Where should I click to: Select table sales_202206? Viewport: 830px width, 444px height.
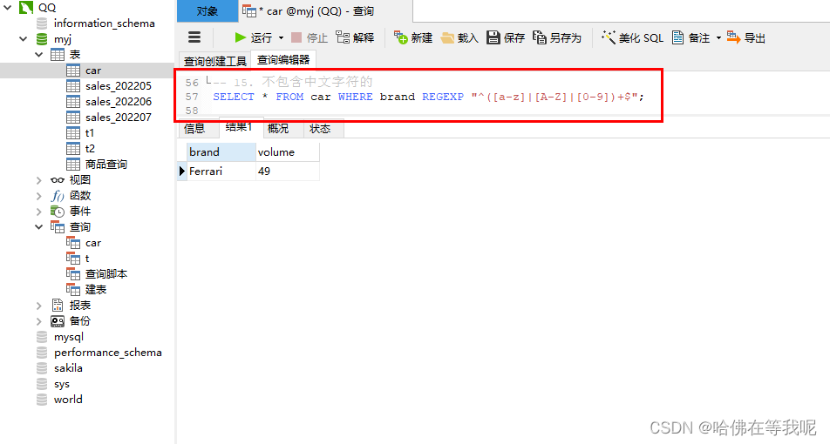[118, 102]
